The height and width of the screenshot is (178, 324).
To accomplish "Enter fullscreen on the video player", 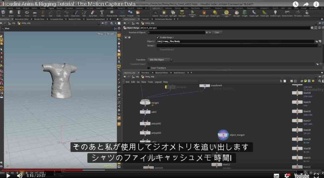I will tap(316, 175).
